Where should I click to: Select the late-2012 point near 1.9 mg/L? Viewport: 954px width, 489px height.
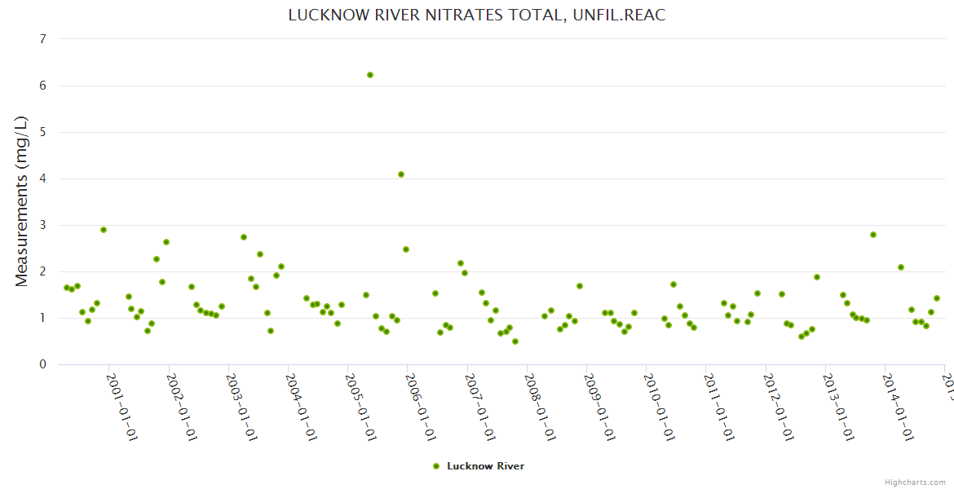[817, 277]
